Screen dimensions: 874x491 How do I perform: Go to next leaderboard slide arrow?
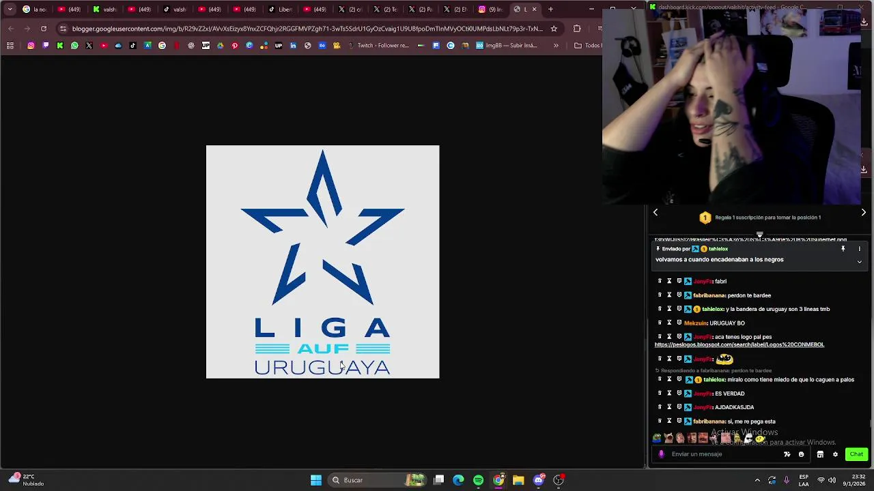tap(864, 213)
